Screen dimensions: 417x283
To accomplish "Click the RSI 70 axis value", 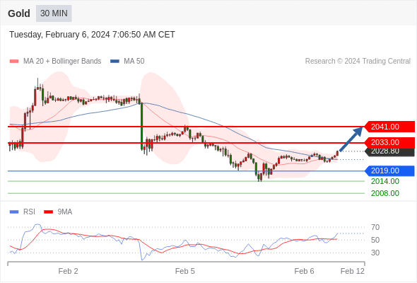I will (x=375, y=228).
